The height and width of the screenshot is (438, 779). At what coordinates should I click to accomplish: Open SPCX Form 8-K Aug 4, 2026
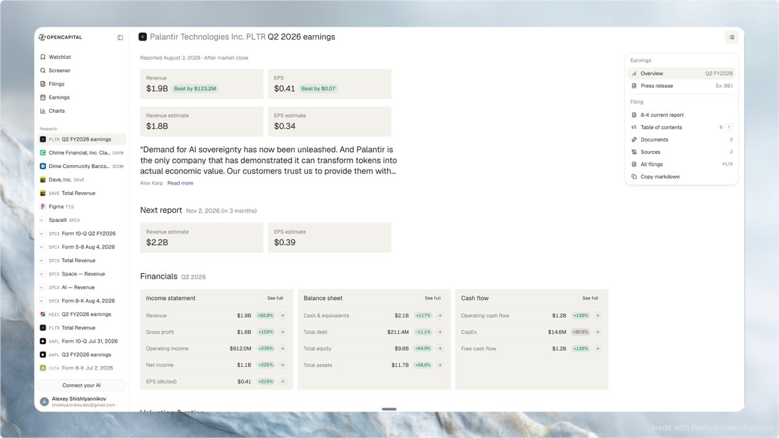81,301
